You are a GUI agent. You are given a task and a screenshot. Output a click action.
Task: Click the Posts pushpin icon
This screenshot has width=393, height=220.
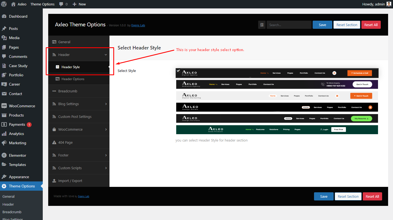pyautogui.click(x=4, y=29)
